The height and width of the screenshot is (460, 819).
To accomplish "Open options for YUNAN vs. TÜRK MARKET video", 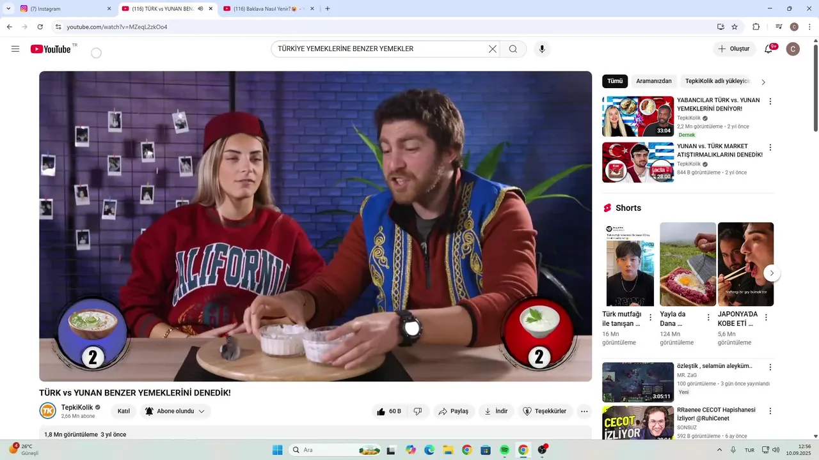I will pyautogui.click(x=770, y=148).
